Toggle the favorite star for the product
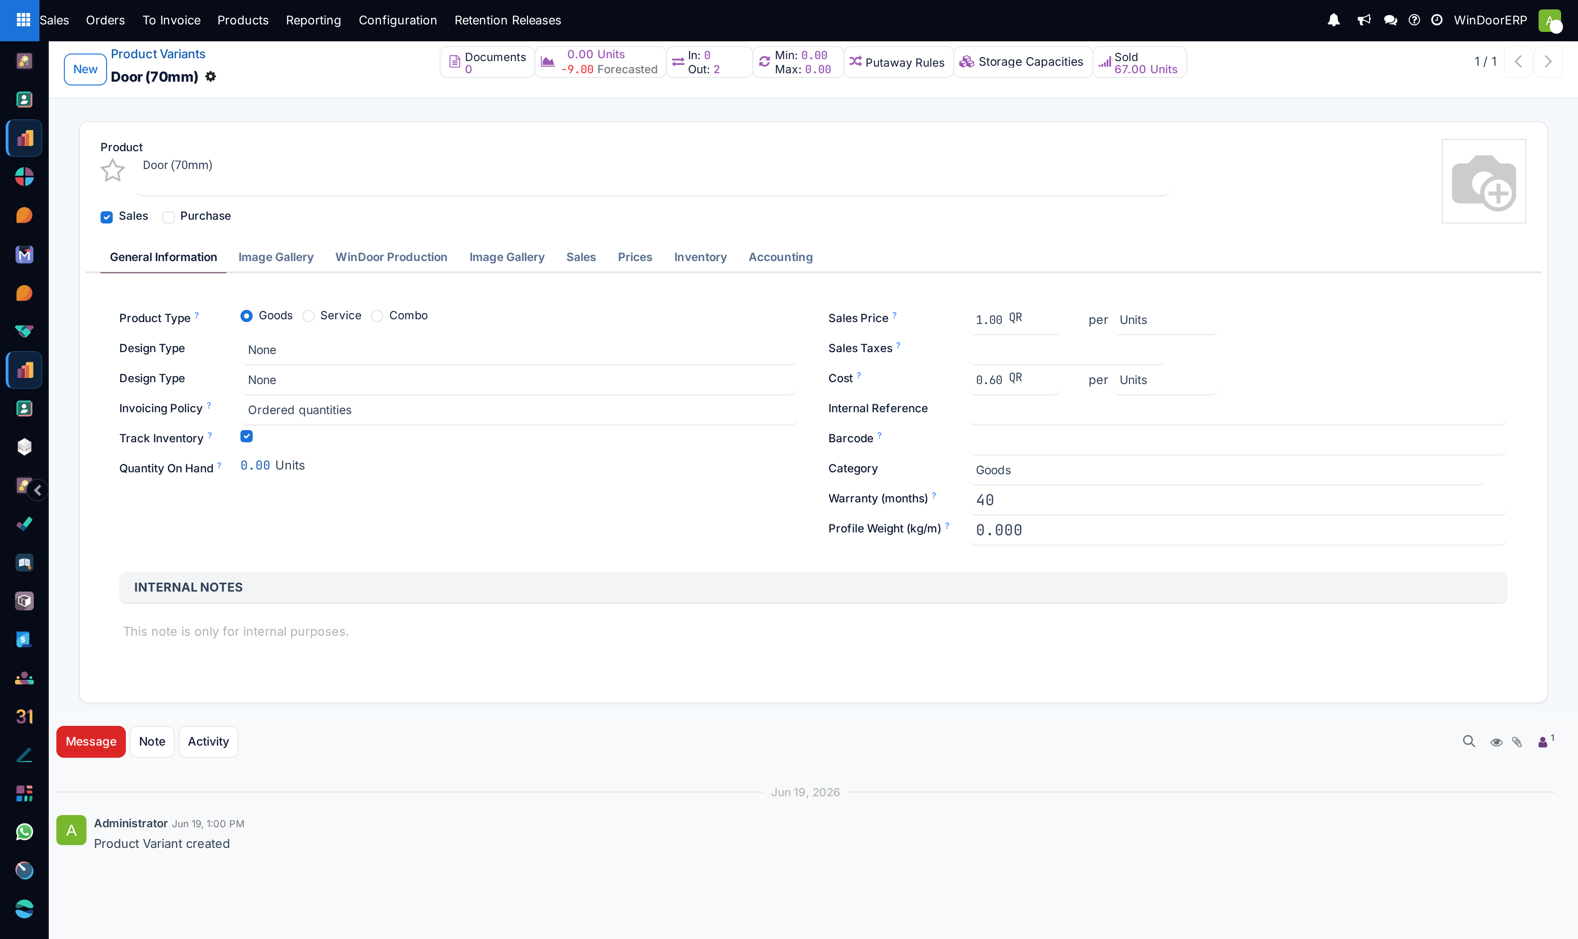Screen dimensions: 1578x939 point(113,170)
